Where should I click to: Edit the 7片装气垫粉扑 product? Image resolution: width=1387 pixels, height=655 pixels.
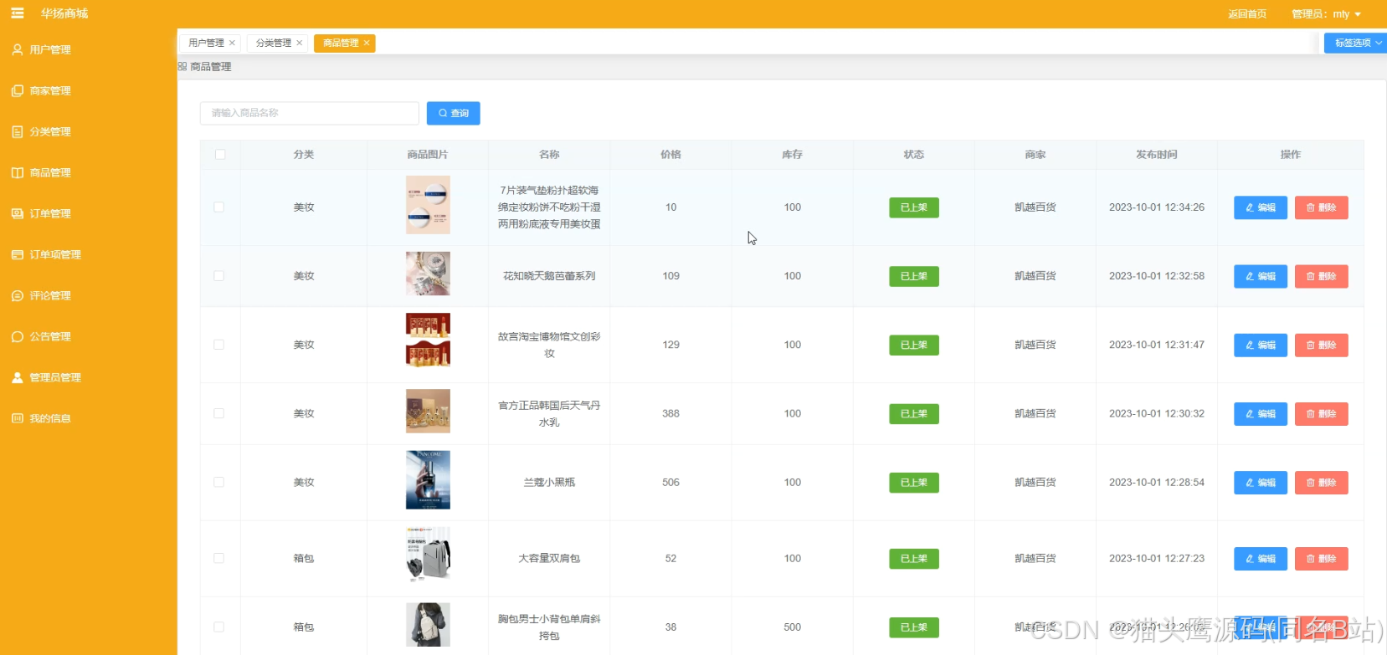click(1260, 207)
